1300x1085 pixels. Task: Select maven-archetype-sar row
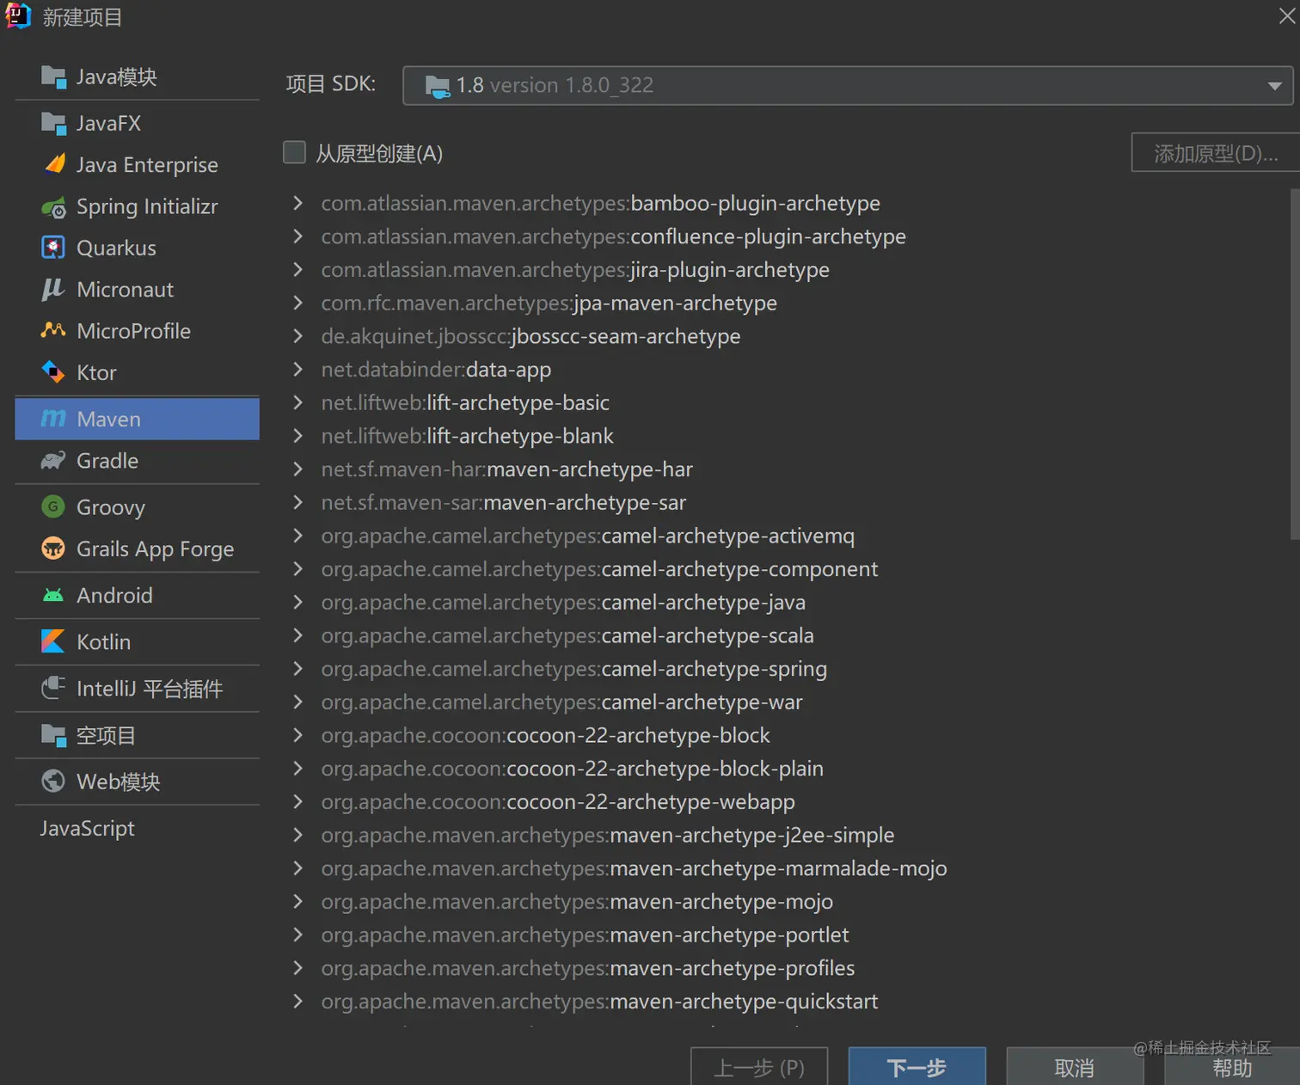[787, 503]
